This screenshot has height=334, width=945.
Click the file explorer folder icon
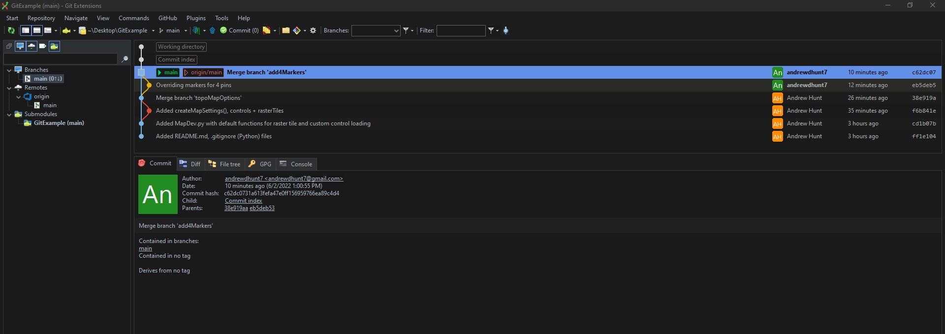(x=285, y=30)
